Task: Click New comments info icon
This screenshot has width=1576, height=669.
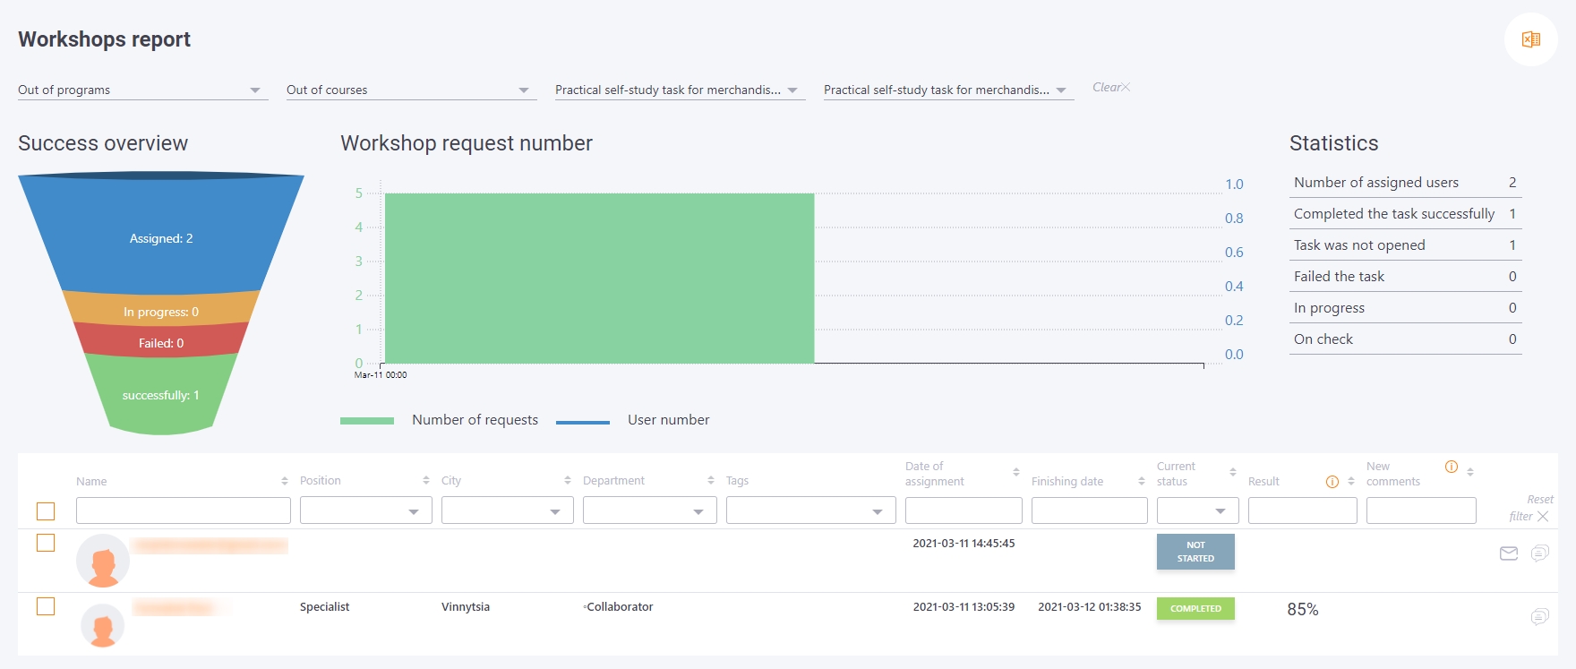Action: [x=1452, y=467]
